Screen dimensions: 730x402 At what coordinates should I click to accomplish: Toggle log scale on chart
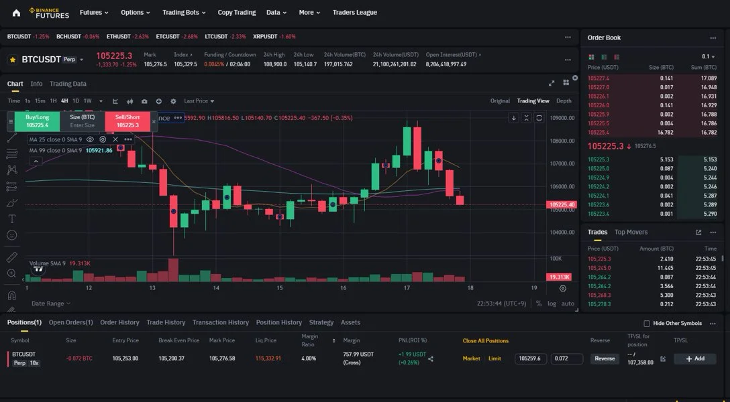pyautogui.click(x=552, y=304)
